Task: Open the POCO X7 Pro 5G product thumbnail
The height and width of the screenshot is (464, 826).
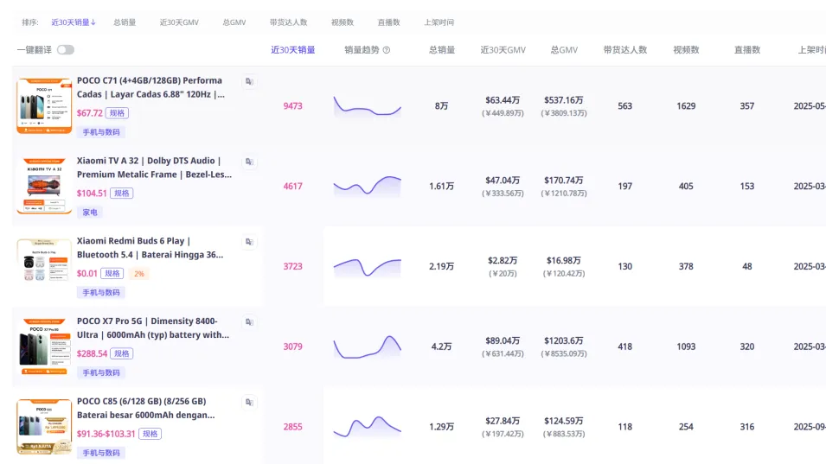Action: [44, 346]
